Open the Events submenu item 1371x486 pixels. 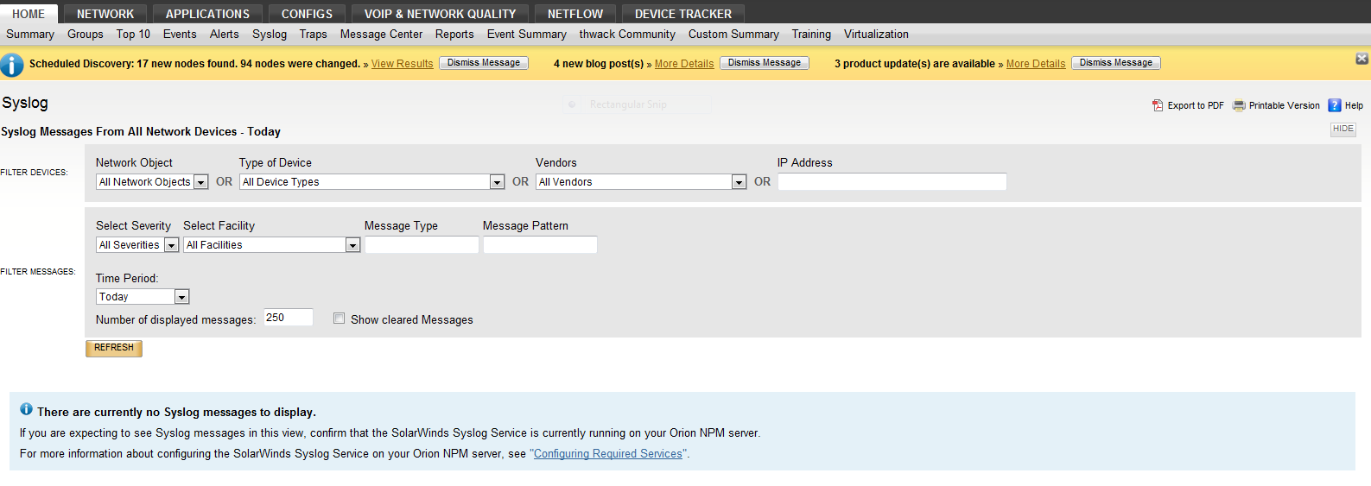click(x=180, y=35)
